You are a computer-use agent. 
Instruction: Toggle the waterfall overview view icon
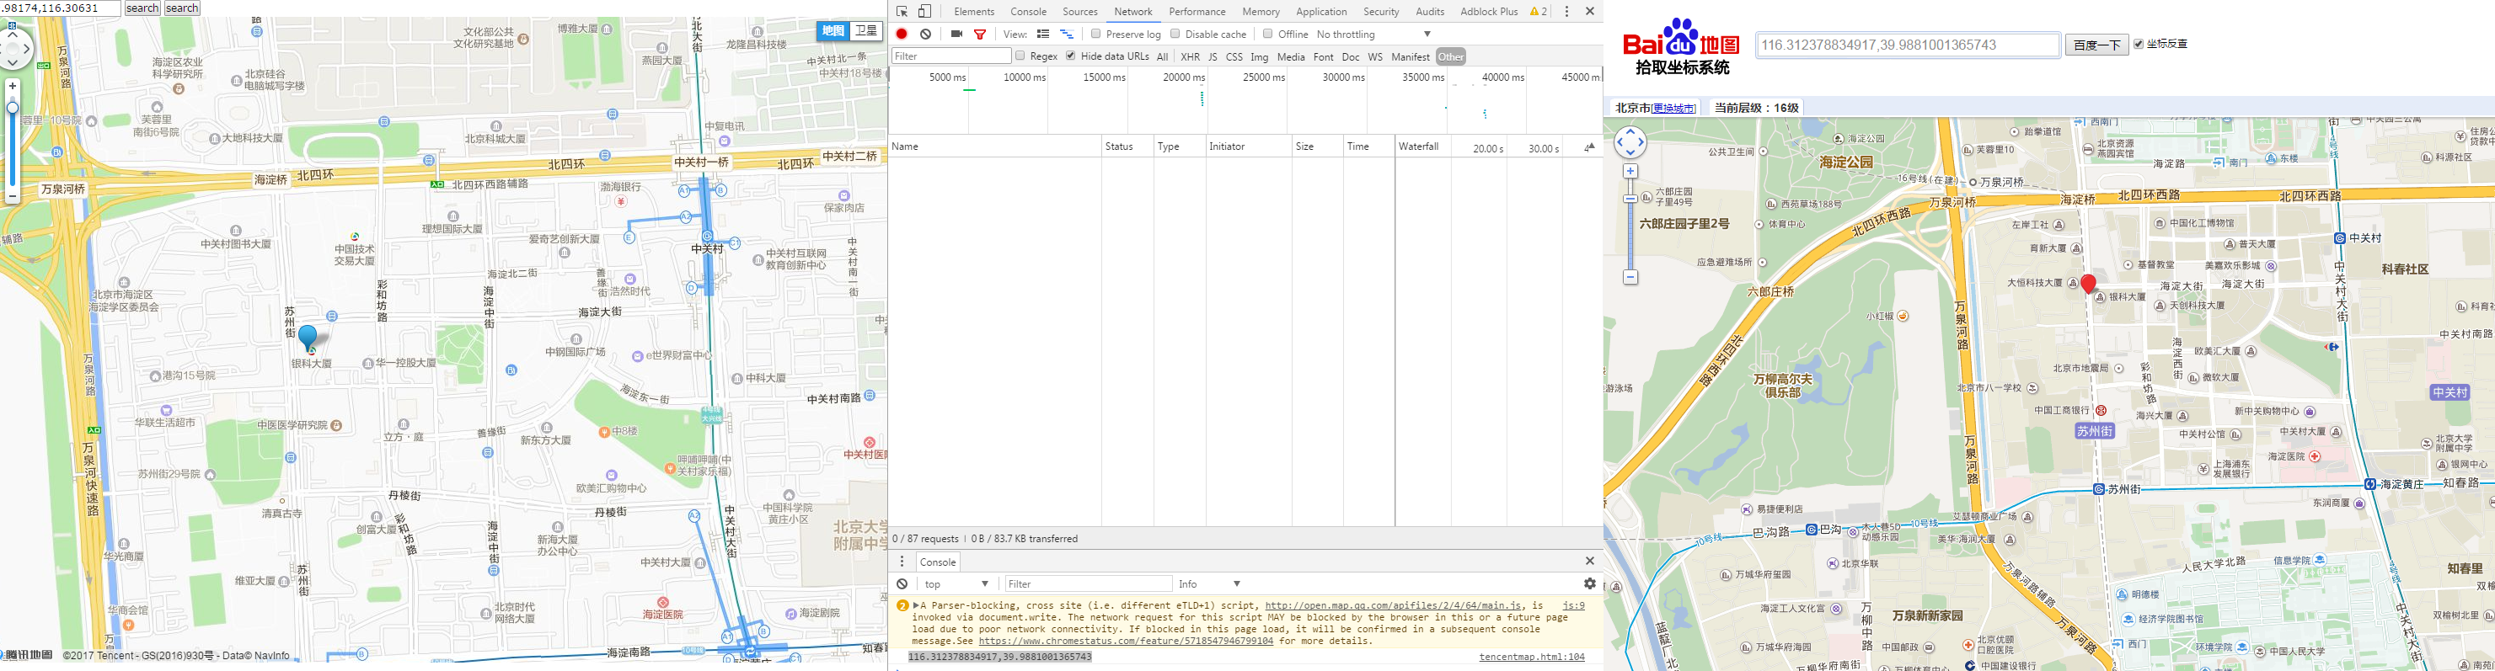pyautogui.click(x=1067, y=34)
